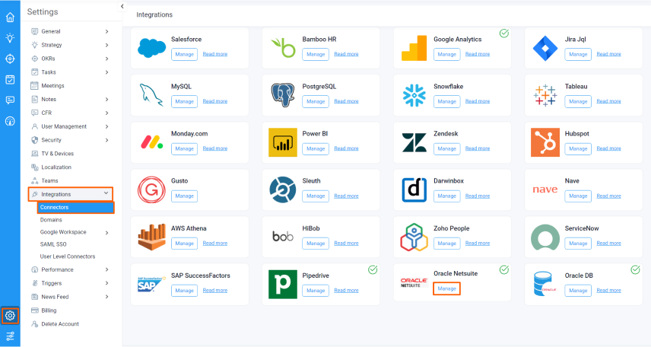This screenshot has height=347, width=651.
Task: Open the Meetings settings
Action: click(52, 85)
